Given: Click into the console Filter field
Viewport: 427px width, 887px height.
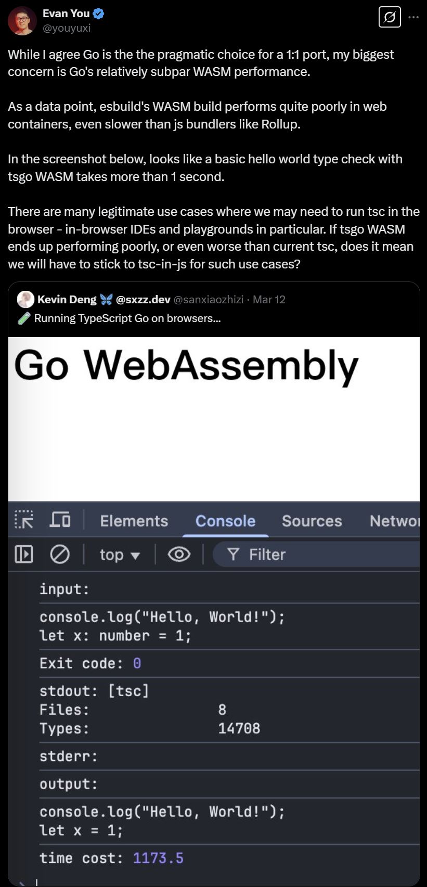Looking at the screenshot, I should [316, 555].
